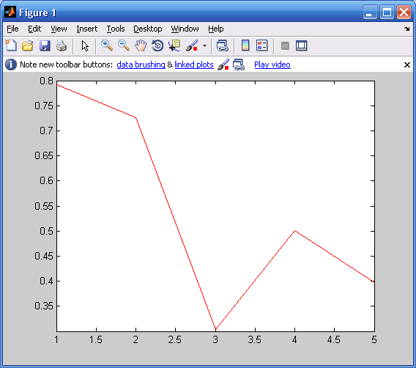Enable the Data Cursor tool

(x=174, y=45)
